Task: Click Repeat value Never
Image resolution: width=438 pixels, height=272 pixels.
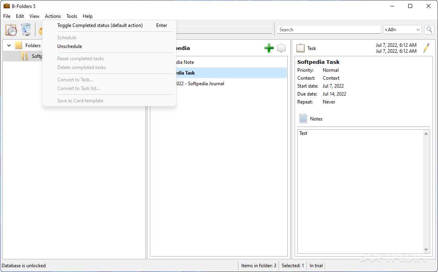Action: pos(329,102)
